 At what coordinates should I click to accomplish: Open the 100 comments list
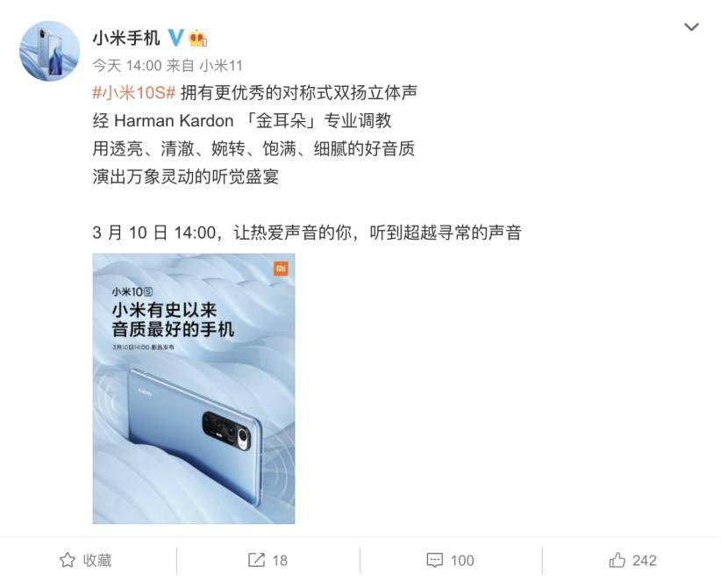(461, 560)
